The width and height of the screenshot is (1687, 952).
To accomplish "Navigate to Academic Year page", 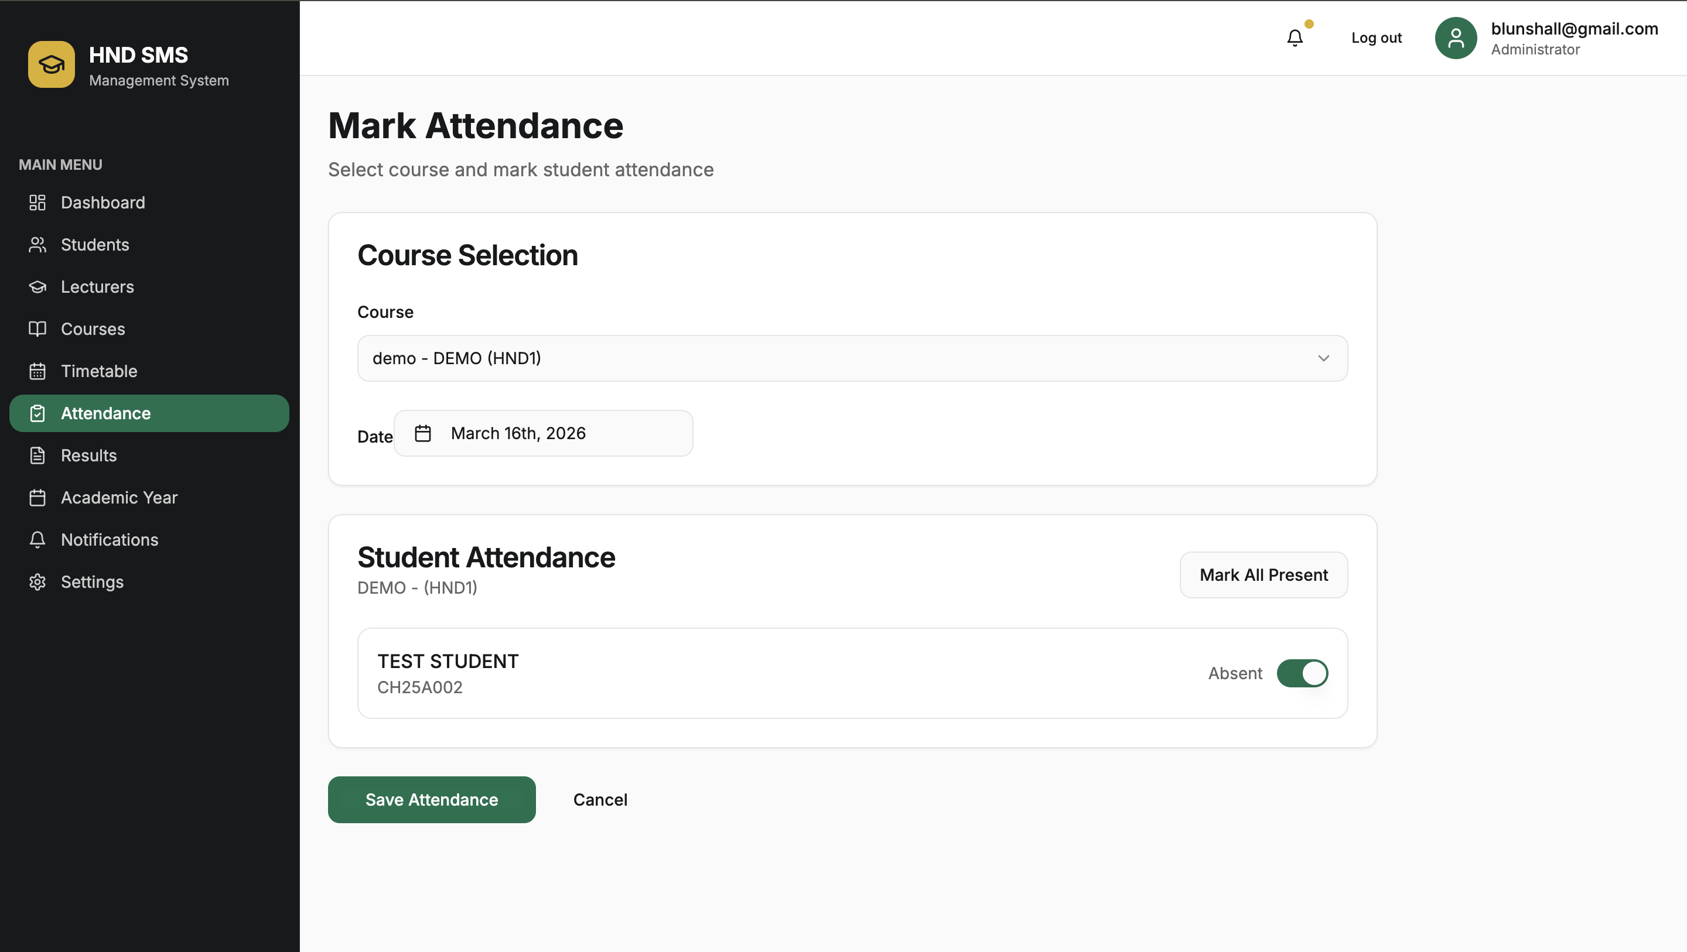I will (119, 498).
